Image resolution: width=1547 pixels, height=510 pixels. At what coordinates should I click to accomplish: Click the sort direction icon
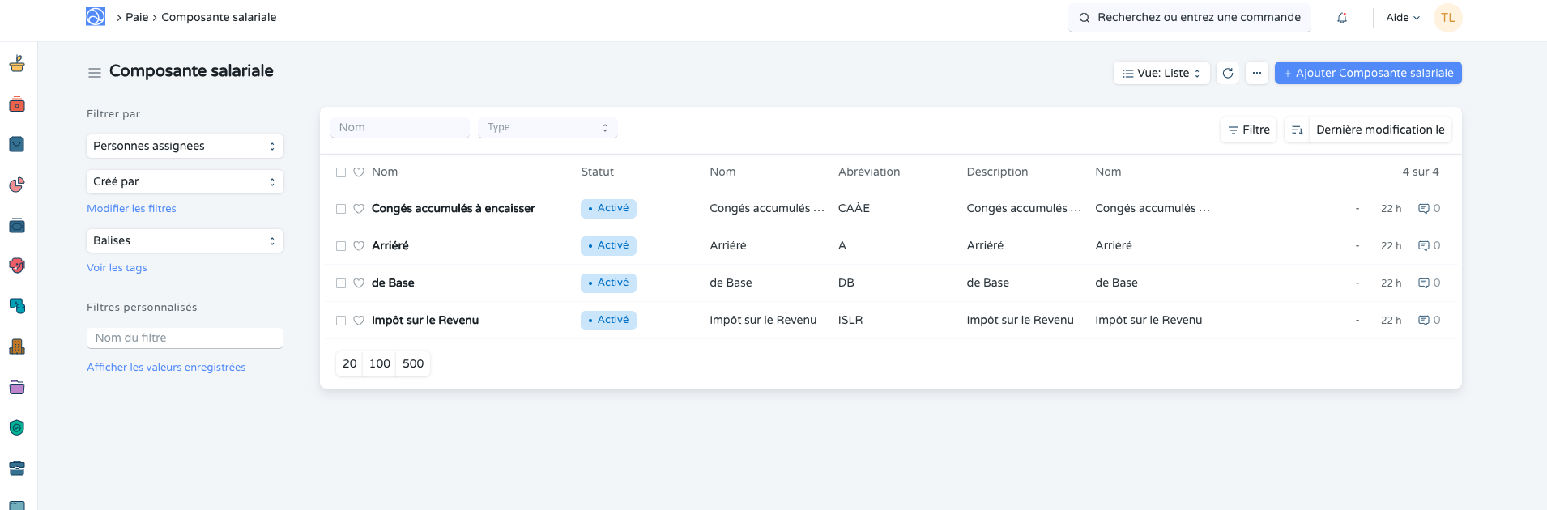click(x=1297, y=130)
